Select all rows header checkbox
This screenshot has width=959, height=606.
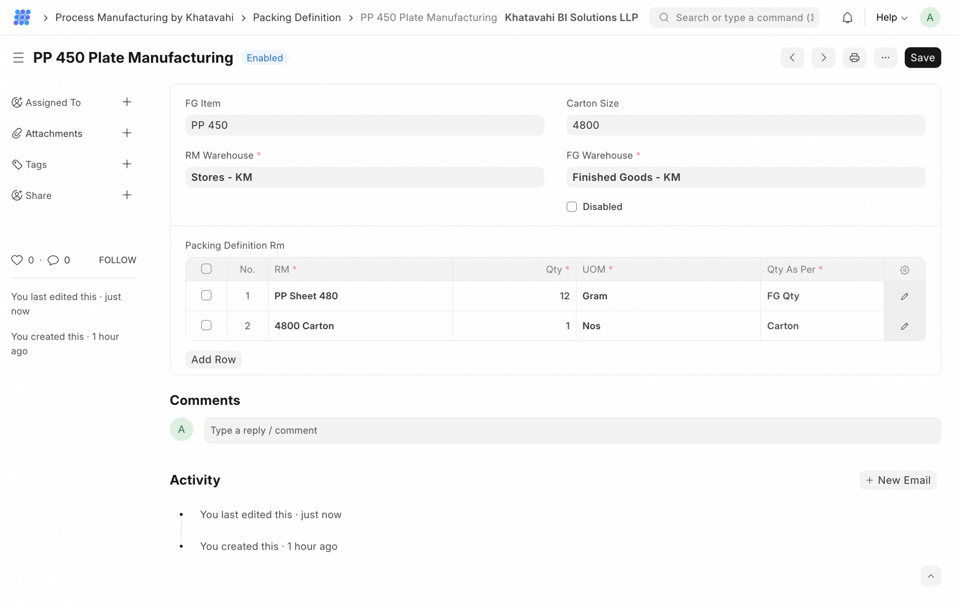[x=206, y=269]
